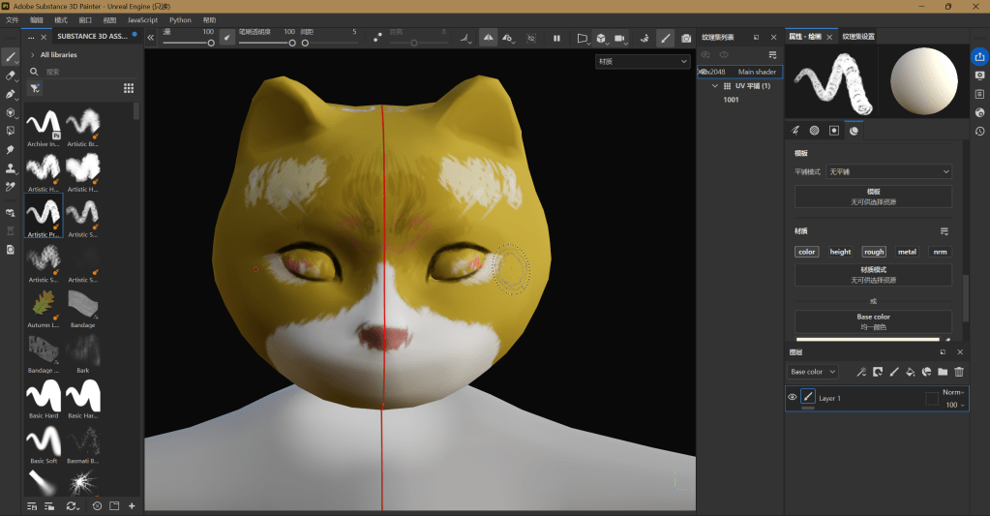Toggle the height channel button
Screen dimensions: 990x516
(840, 252)
